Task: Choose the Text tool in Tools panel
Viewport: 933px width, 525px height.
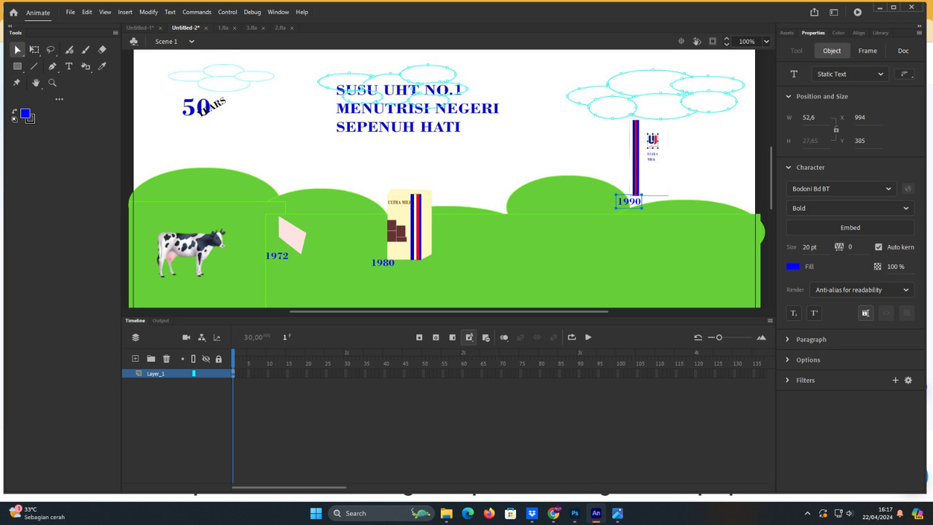Action: click(69, 66)
